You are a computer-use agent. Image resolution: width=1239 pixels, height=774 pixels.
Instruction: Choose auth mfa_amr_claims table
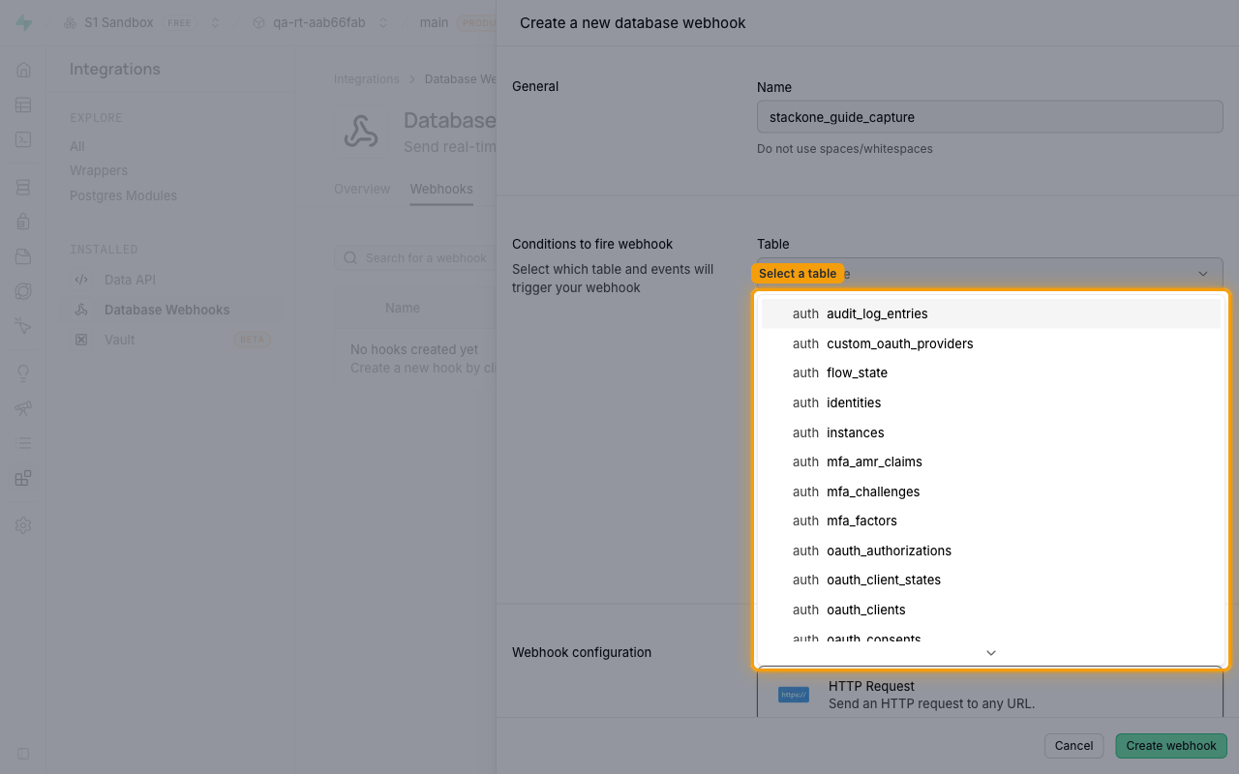point(991,461)
